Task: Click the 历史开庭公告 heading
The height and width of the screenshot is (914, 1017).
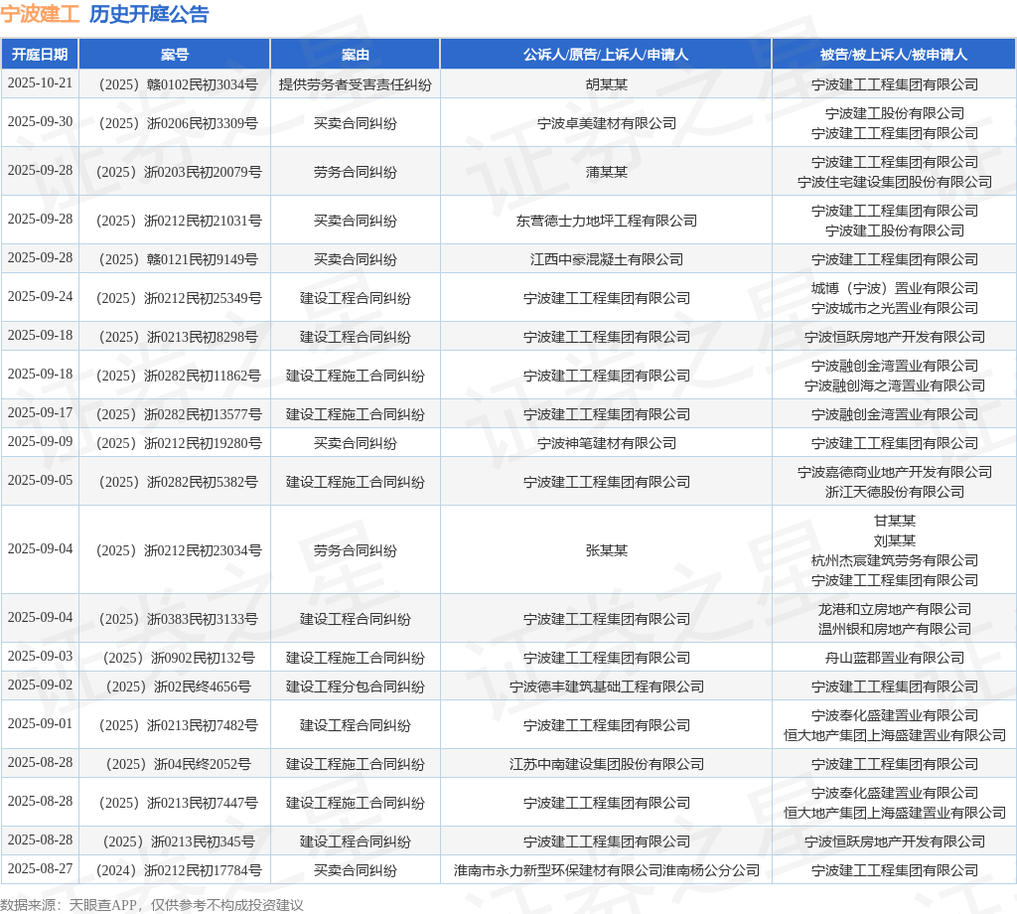Action: [x=149, y=14]
